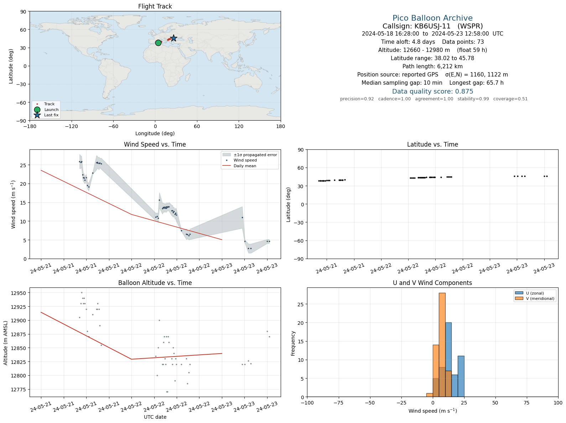The height and width of the screenshot is (423, 566).
Task: Click "Latitude range: 38.02 to 45.78"
Action: (x=432, y=58)
